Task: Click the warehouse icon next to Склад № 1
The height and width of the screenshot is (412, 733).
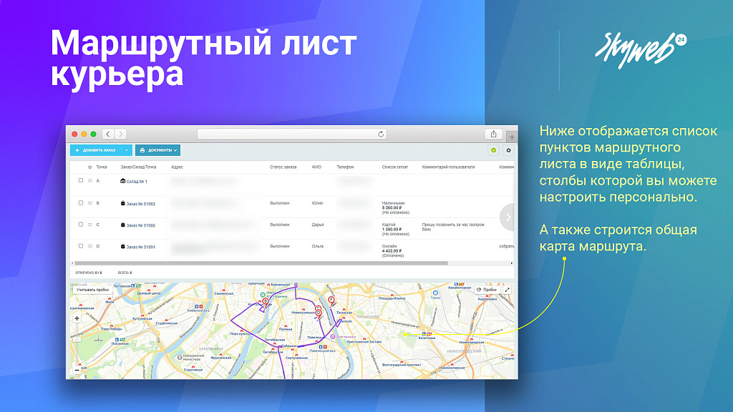Action: tap(122, 181)
